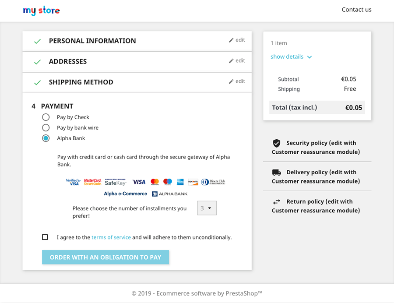The width and height of the screenshot is (394, 303).
Task: Edit the Addresses section
Action: pyautogui.click(x=237, y=61)
